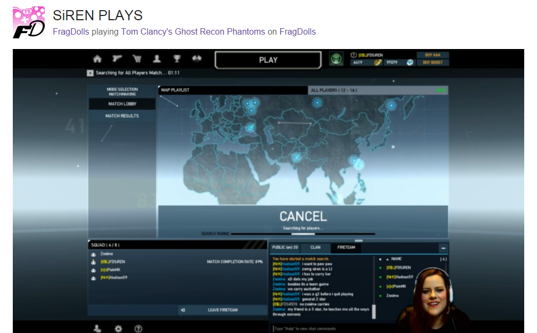This screenshot has height=333, width=537.
Task: Click Hudsun59's squad member icon
Action: click(93, 278)
